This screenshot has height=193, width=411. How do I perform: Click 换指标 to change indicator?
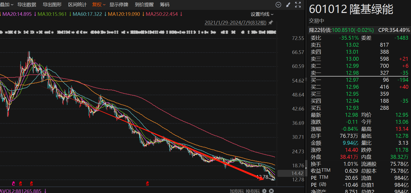(252, 191)
